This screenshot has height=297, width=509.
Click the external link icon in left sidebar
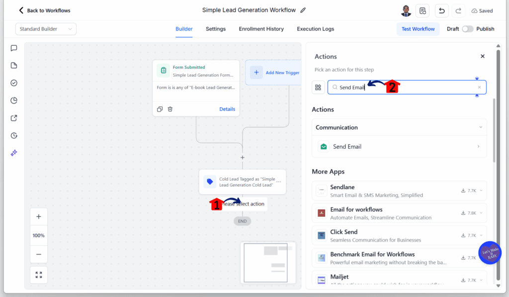pos(13,118)
